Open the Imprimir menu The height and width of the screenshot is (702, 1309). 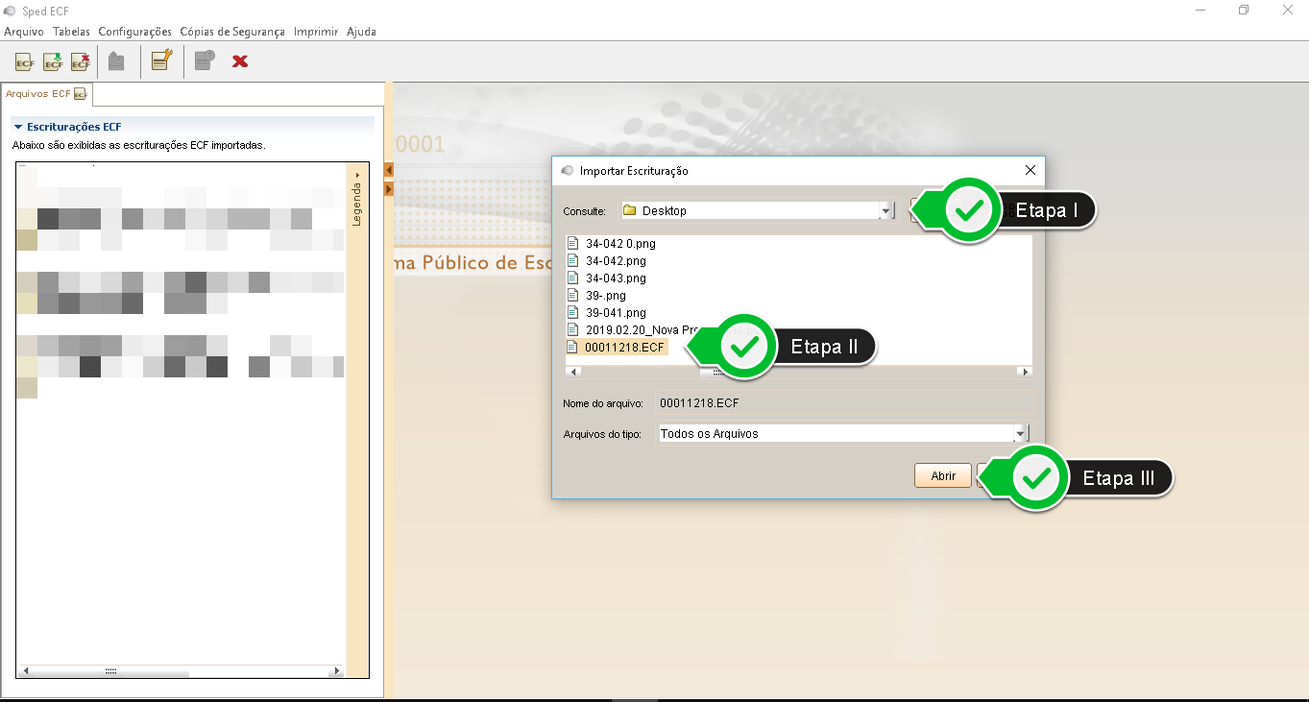click(x=316, y=32)
